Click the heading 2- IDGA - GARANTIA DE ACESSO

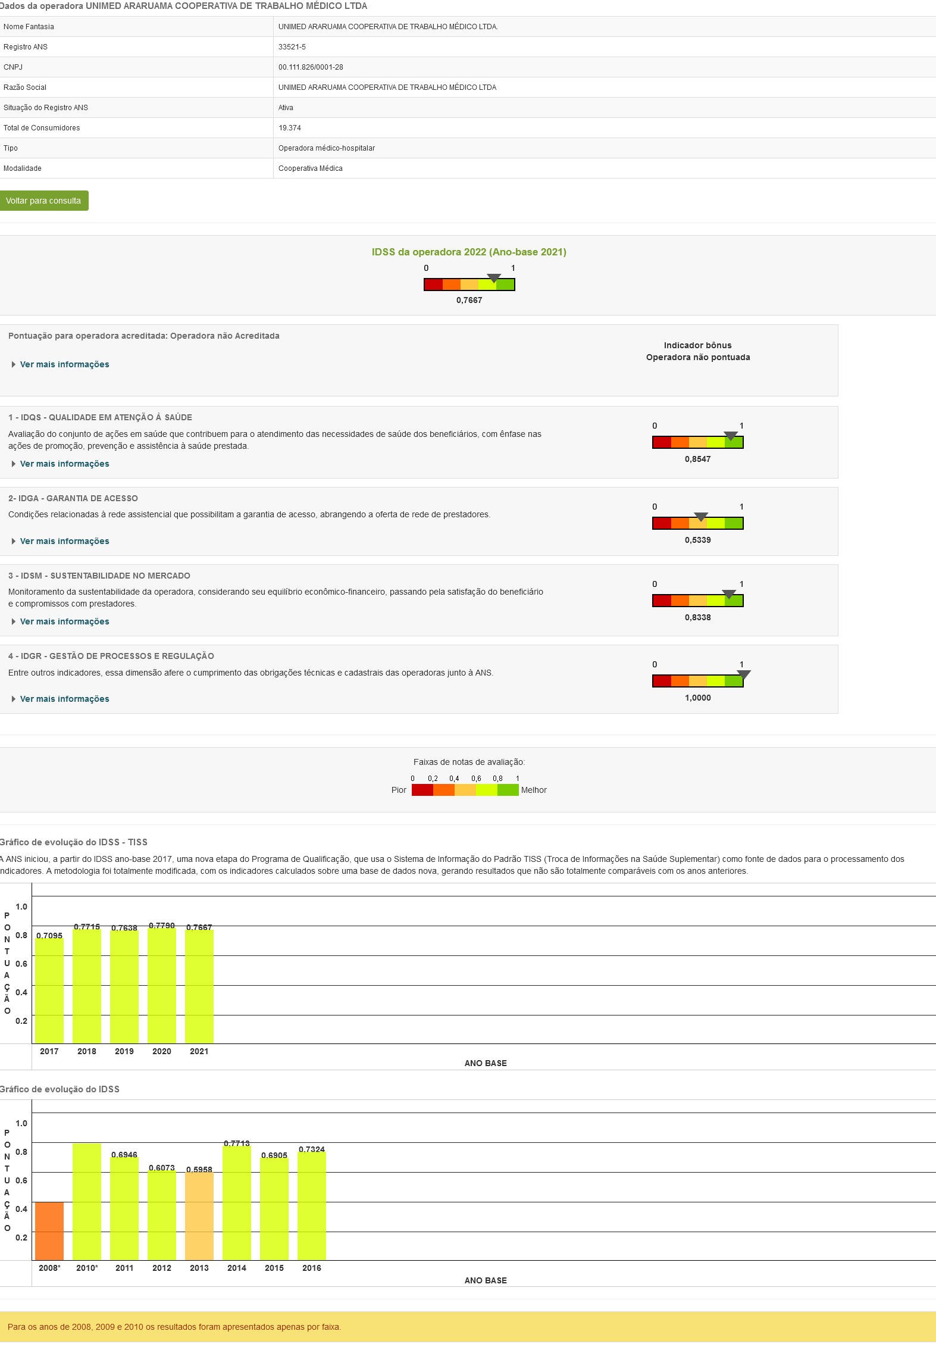coord(73,498)
